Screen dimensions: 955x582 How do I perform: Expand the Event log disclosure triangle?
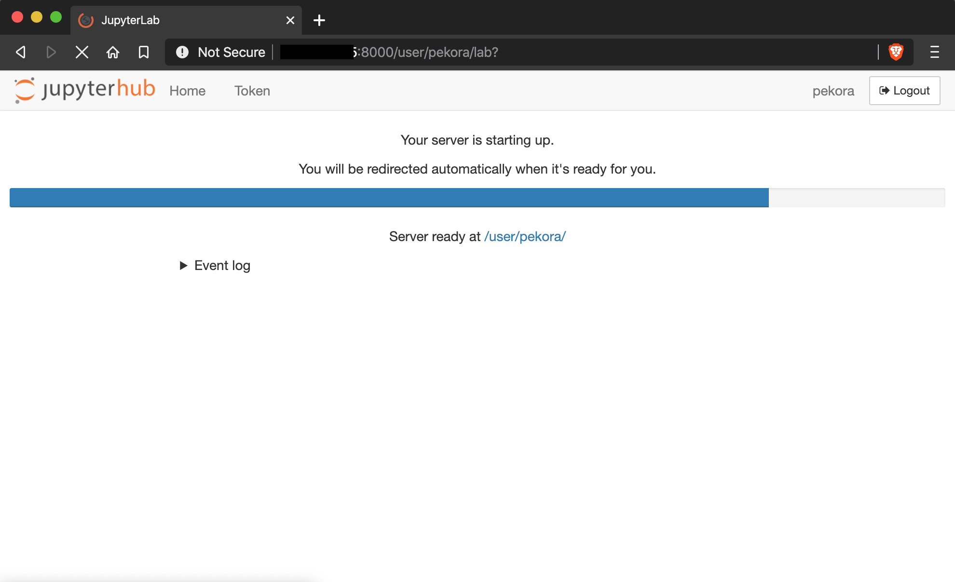(183, 266)
